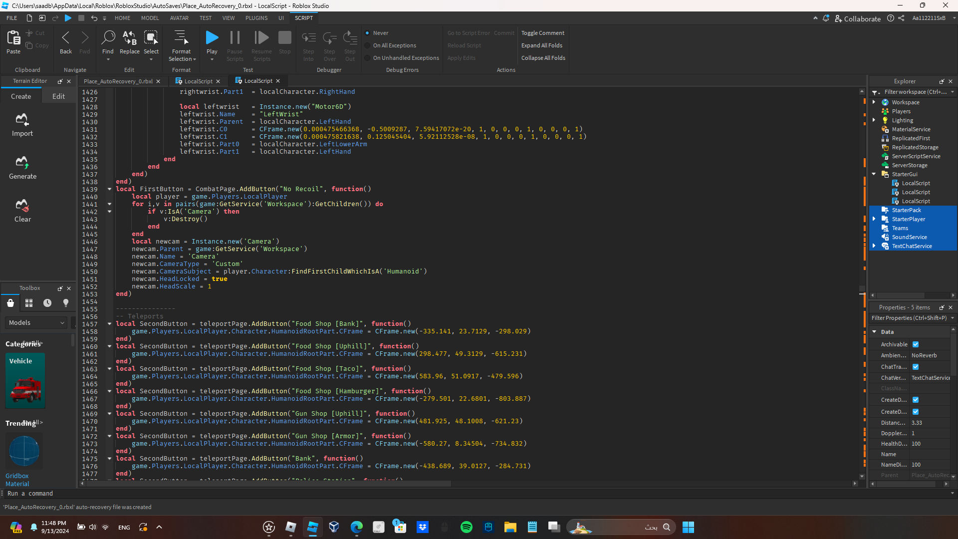The image size is (958, 539).
Task: Collapse the code fold at line 1439
Action: (109, 189)
